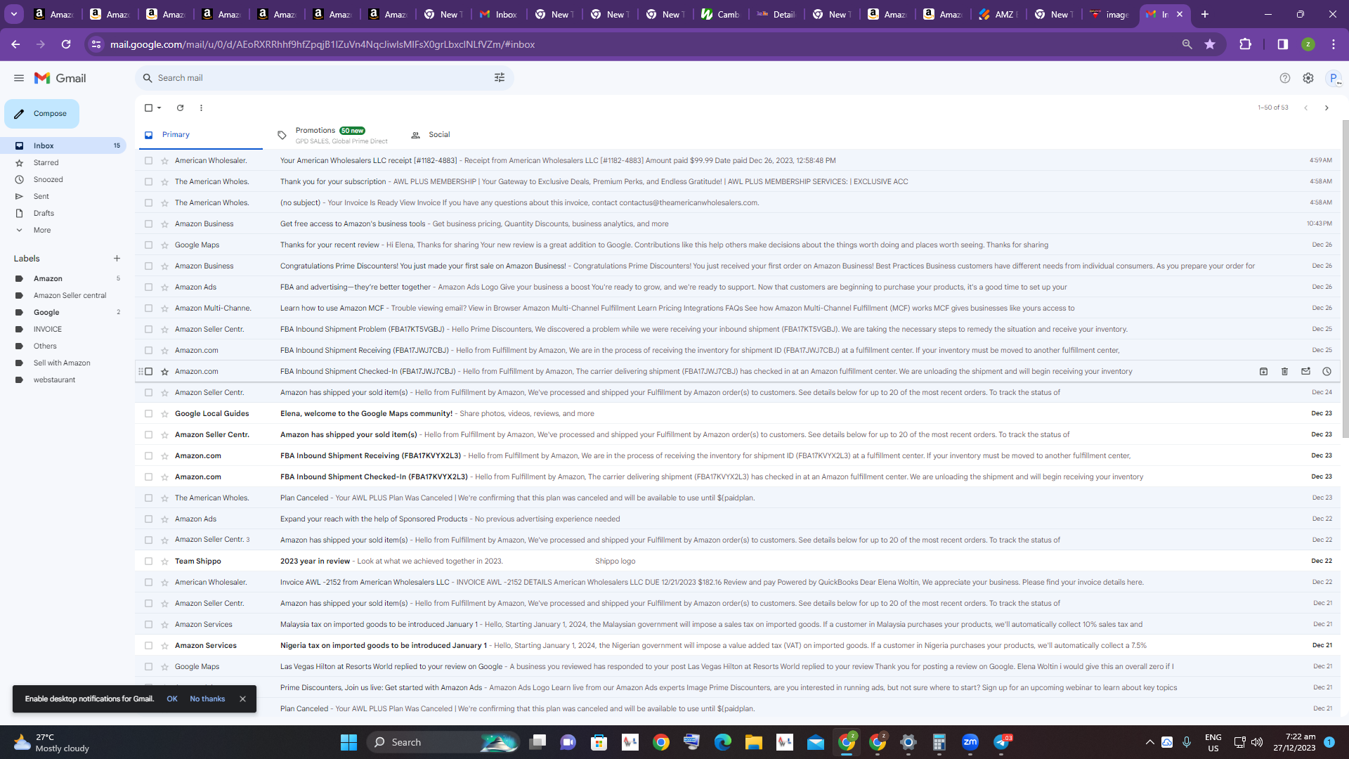
Task: Check the Nigeria tax Amazon Services email checkbox
Action: click(x=148, y=645)
